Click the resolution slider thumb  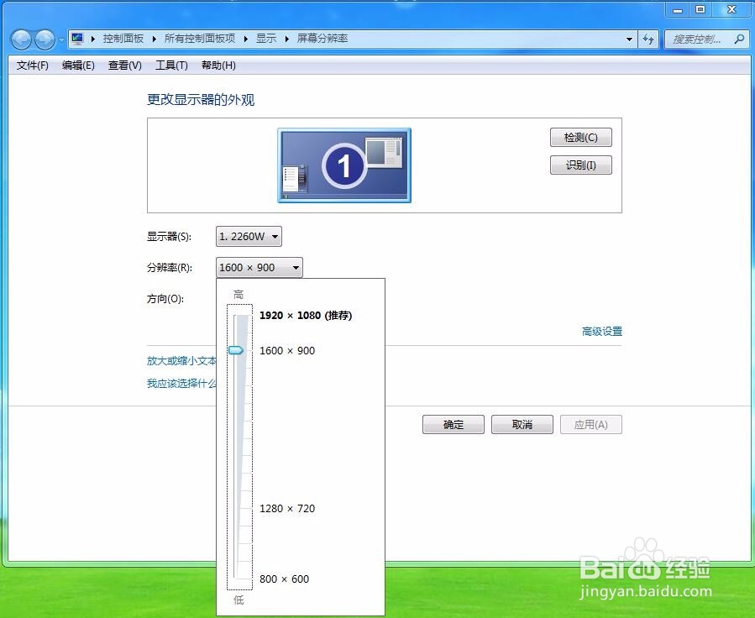[236, 350]
